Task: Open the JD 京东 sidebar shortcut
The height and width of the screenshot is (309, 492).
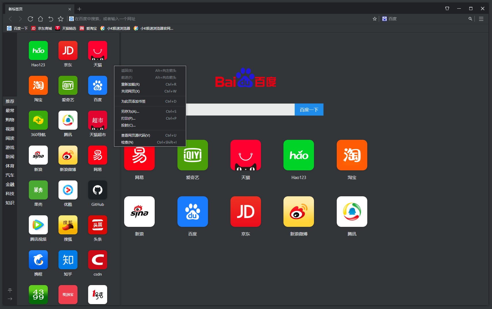Action: pyautogui.click(x=68, y=50)
